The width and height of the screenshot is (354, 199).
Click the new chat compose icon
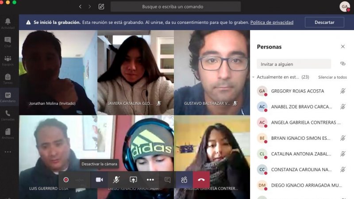101,7
